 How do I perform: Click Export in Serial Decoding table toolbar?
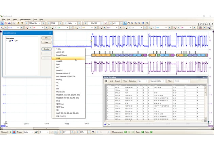point(118,81)
